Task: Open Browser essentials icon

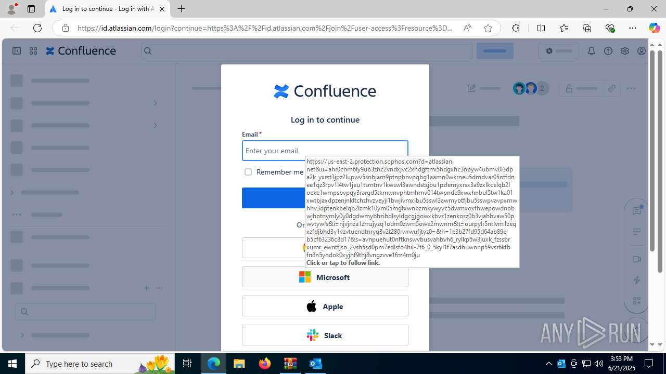Action: (x=610, y=28)
